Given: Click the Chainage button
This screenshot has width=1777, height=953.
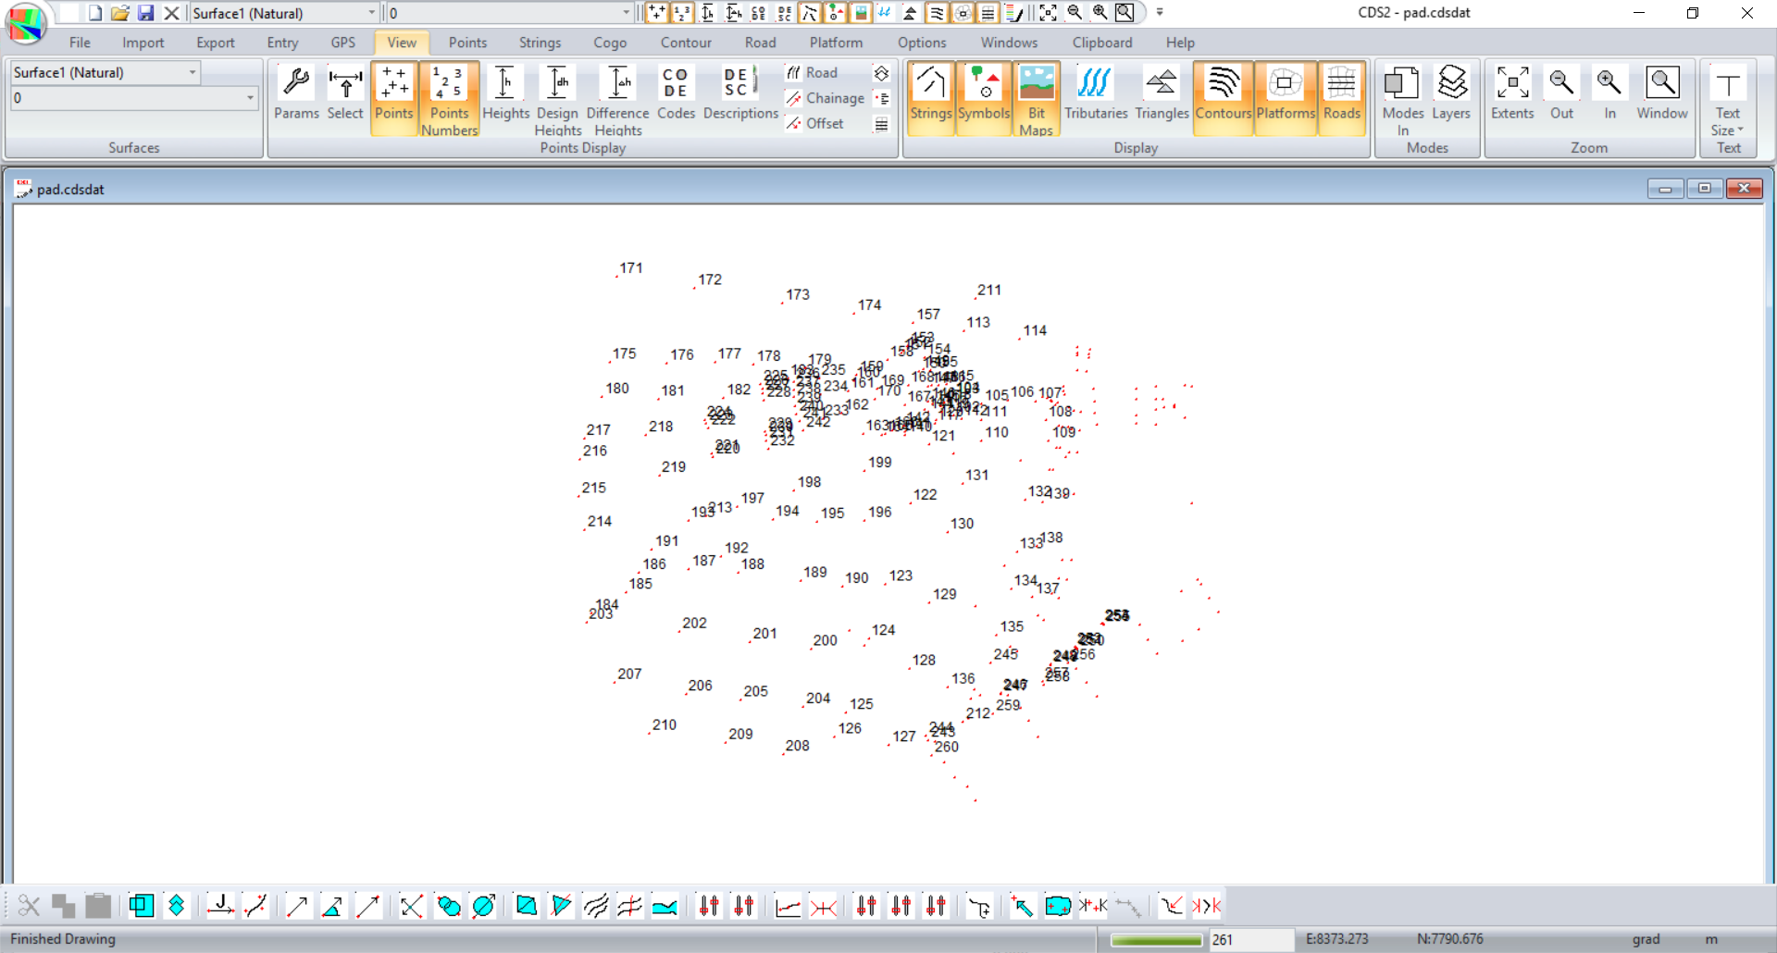Looking at the screenshot, I should click(825, 98).
